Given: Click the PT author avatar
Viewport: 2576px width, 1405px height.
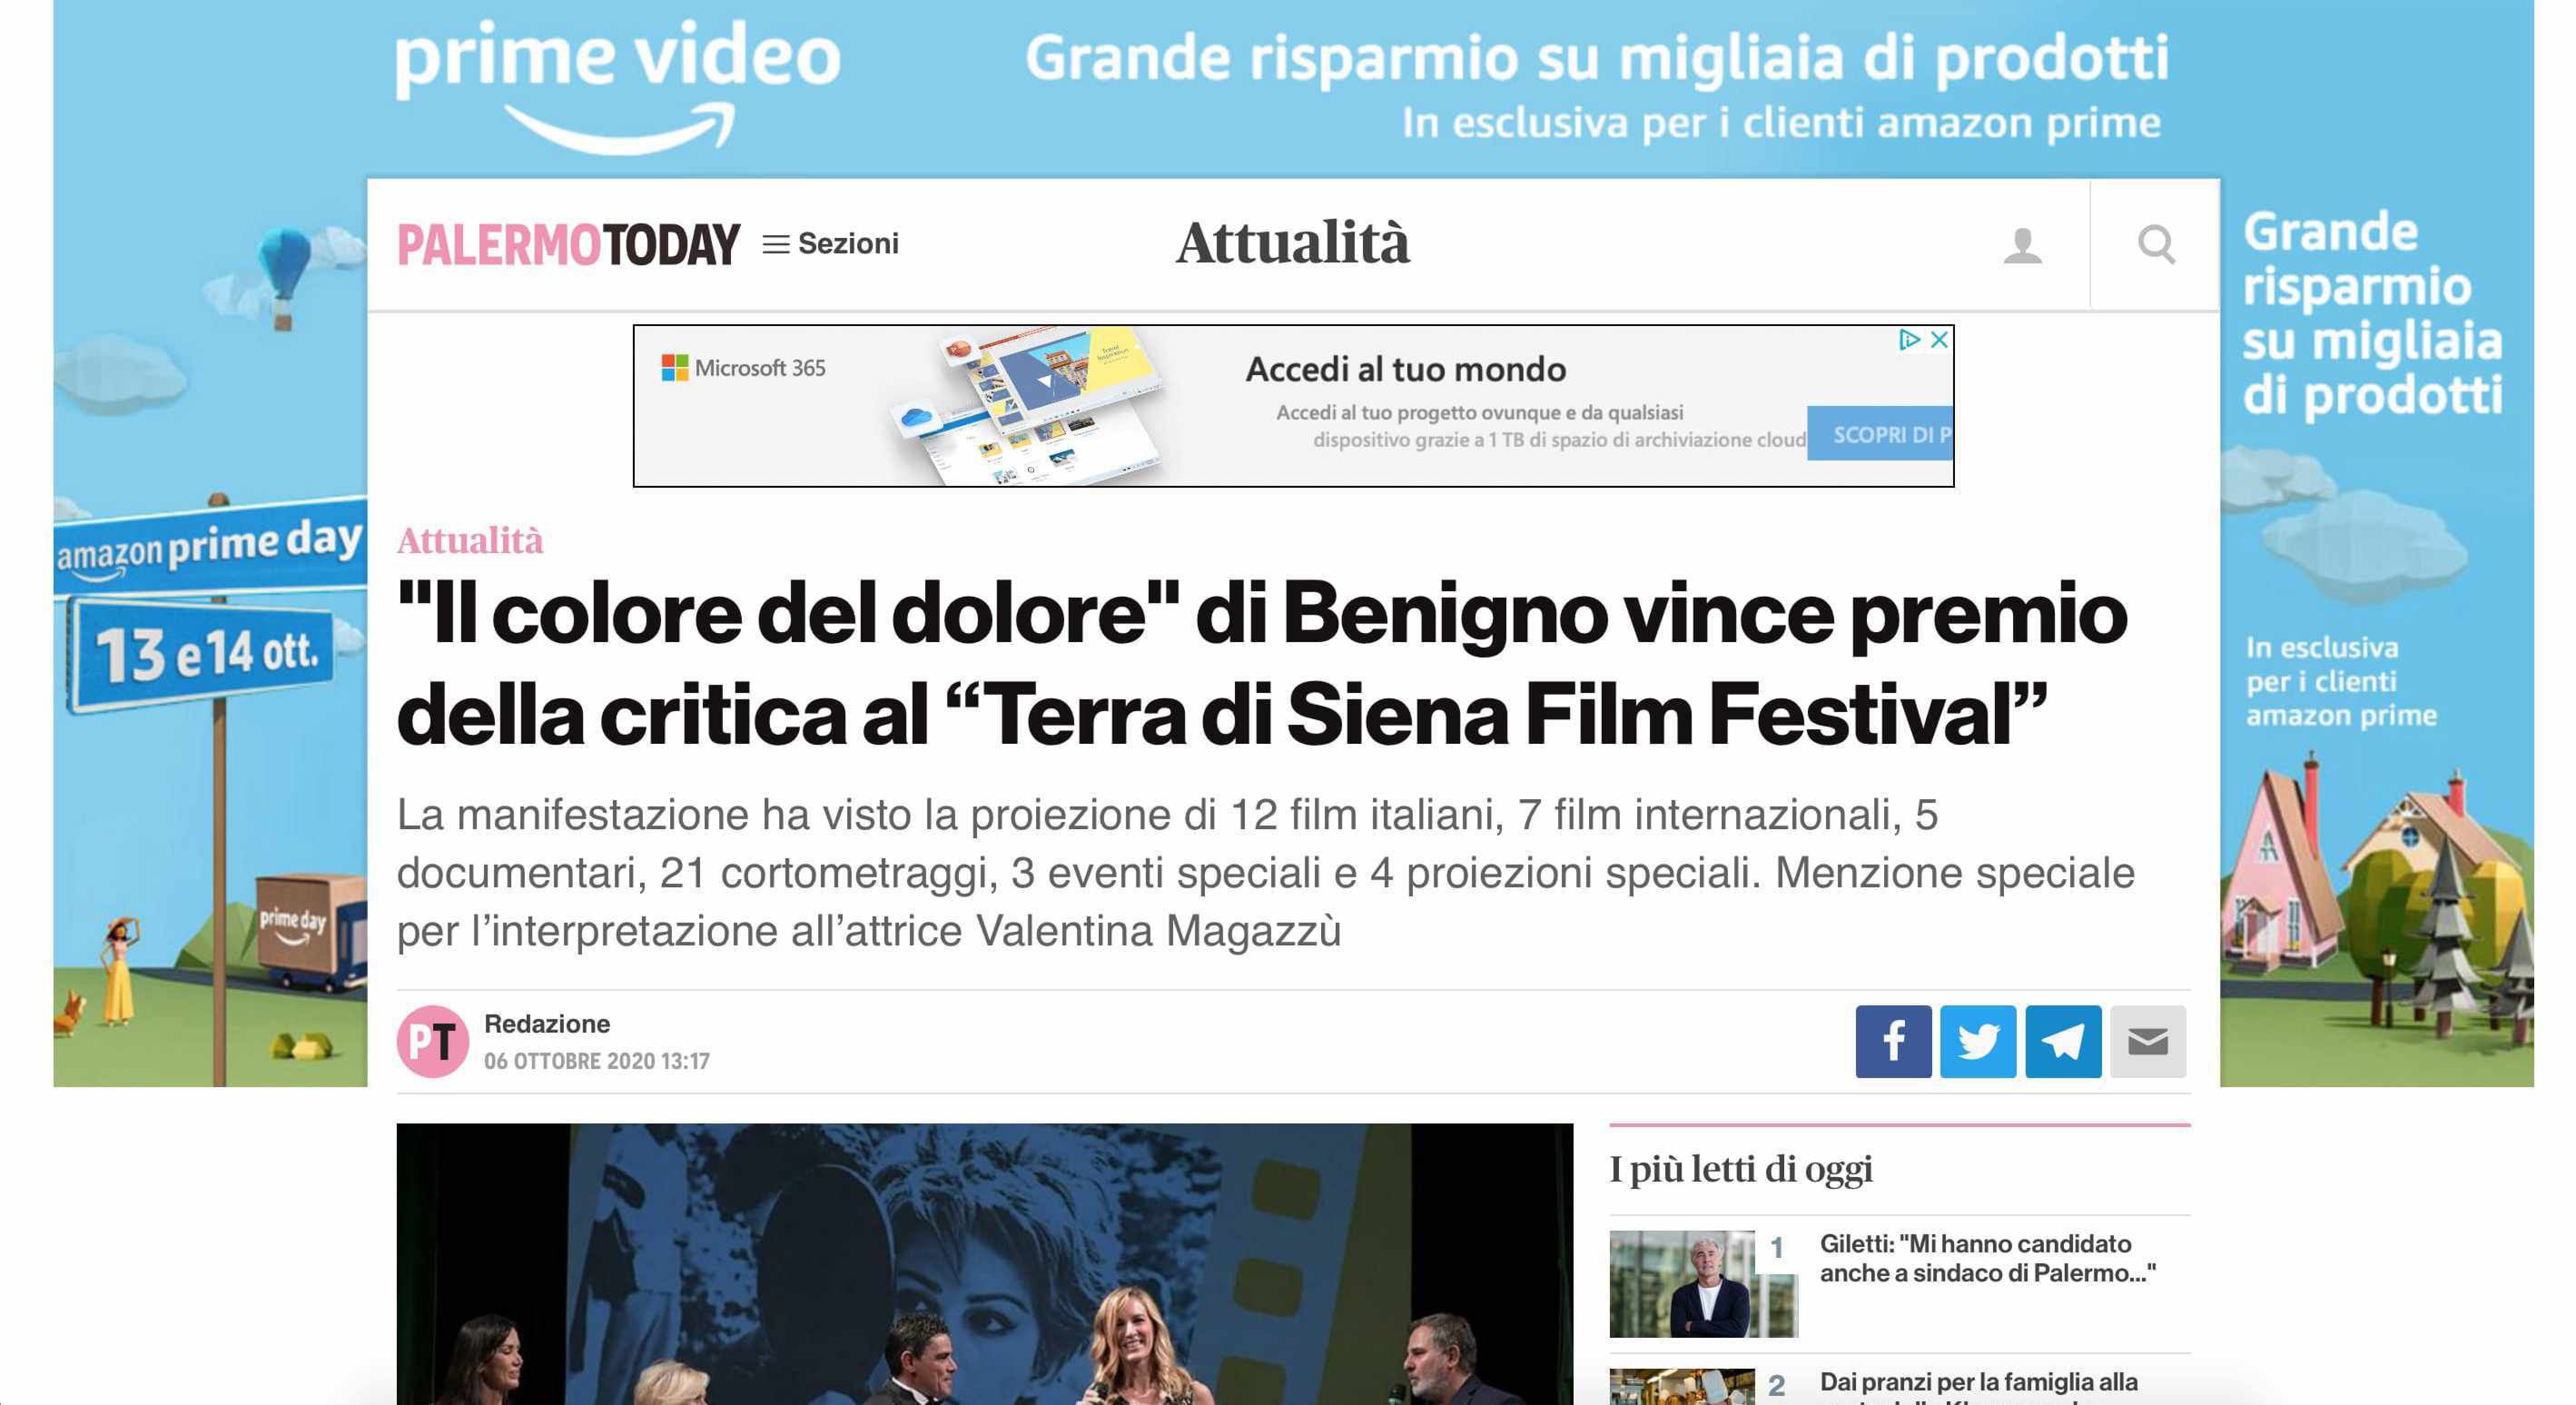Looking at the screenshot, I should click(x=433, y=1041).
